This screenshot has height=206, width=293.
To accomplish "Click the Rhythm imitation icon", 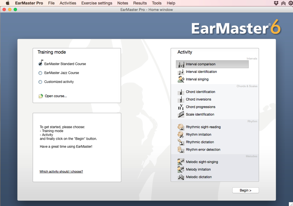I will click(x=181, y=134).
